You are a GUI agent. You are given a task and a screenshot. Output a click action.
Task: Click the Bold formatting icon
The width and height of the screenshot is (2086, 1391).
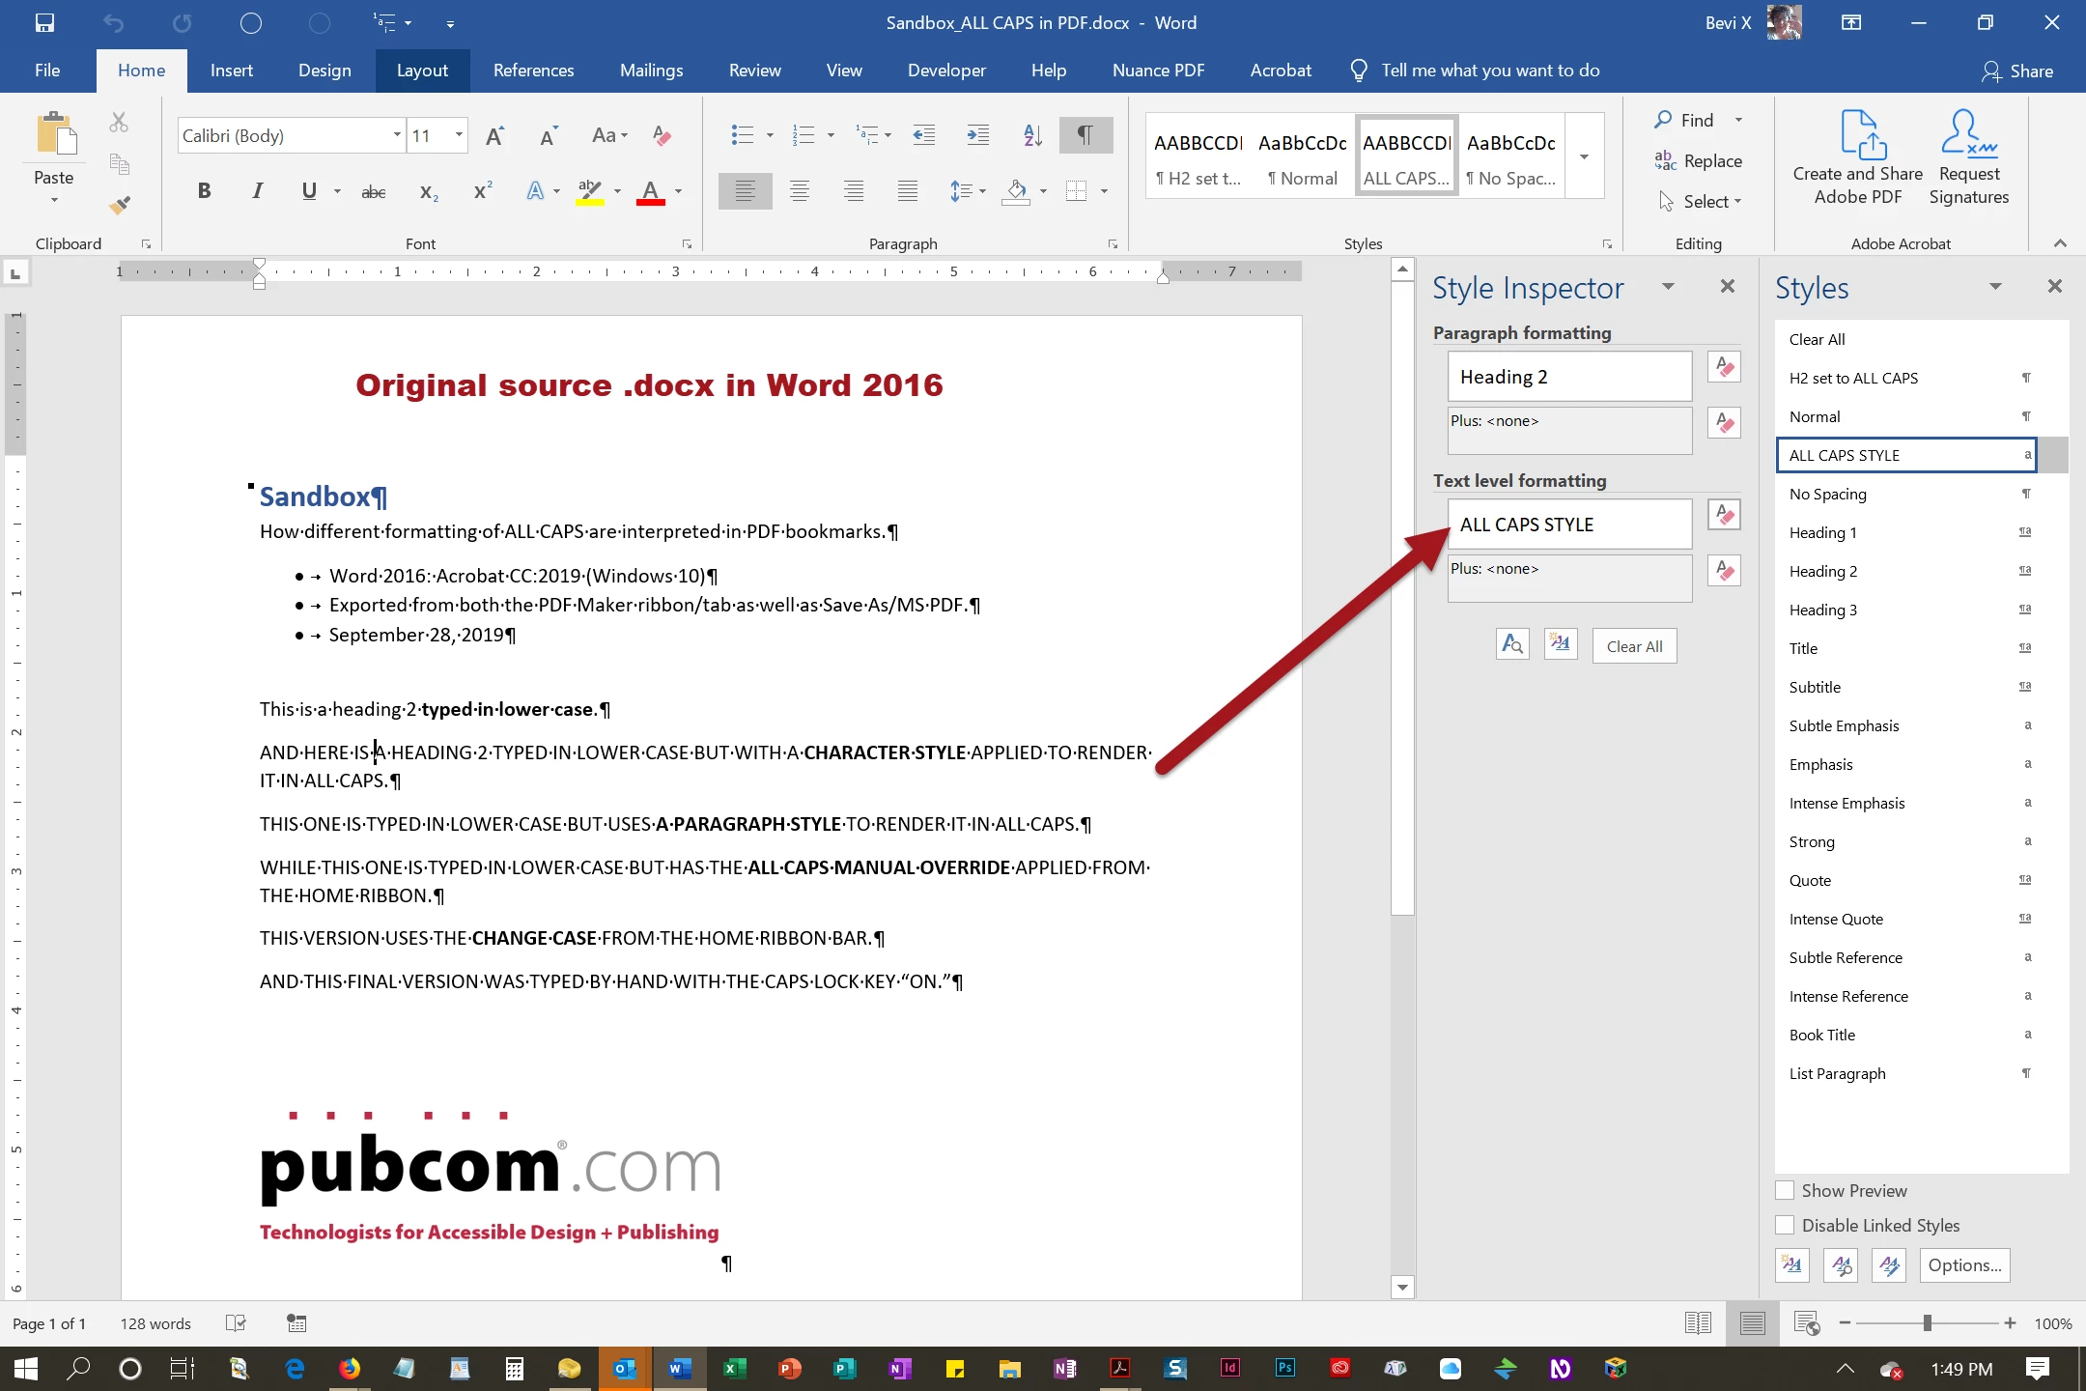pyautogui.click(x=204, y=190)
